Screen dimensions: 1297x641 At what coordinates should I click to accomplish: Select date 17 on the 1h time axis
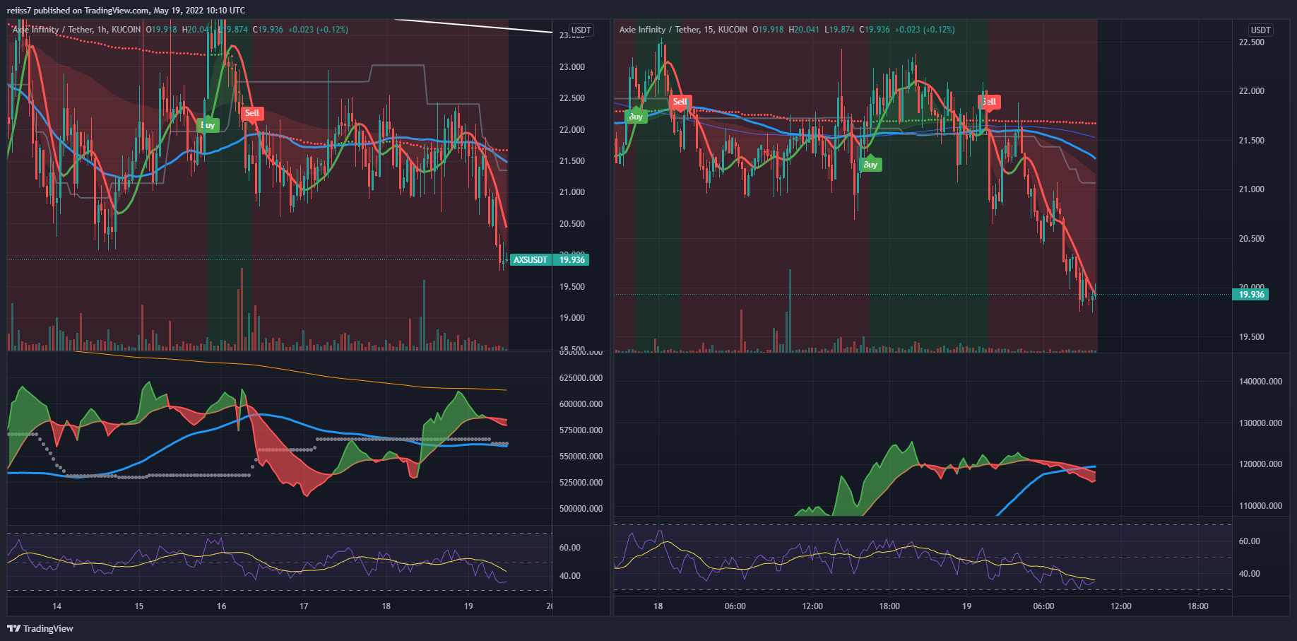(304, 606)
